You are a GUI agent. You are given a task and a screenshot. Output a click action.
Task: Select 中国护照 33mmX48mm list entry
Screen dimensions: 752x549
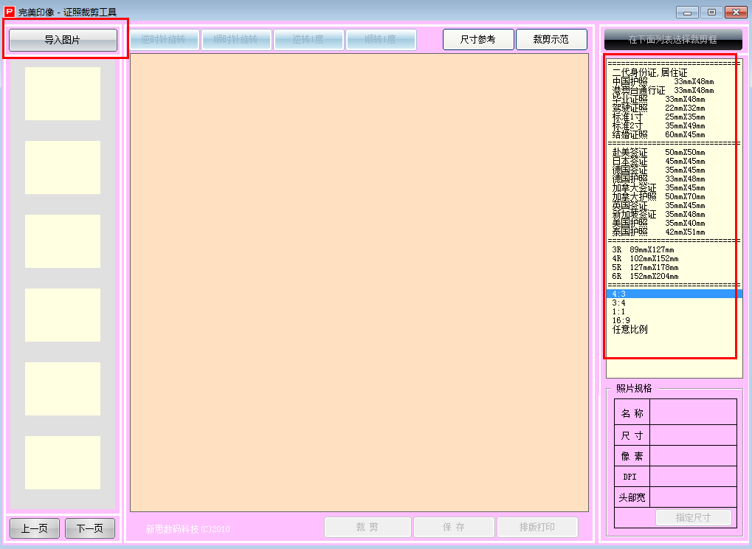click(674, 81)
